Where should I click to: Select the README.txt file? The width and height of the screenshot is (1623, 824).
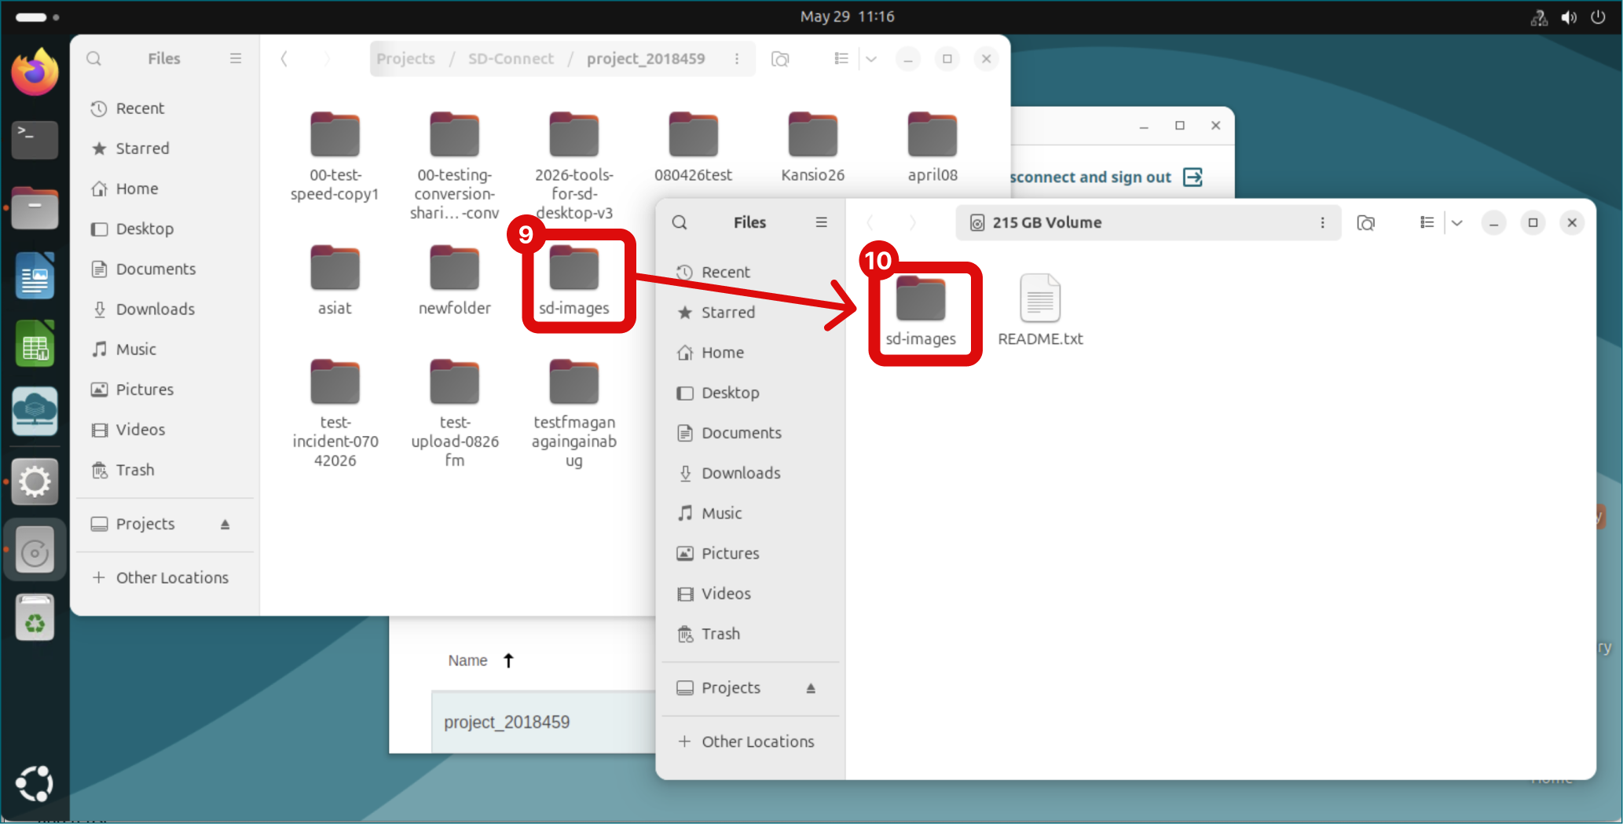tap(1040, 311)
